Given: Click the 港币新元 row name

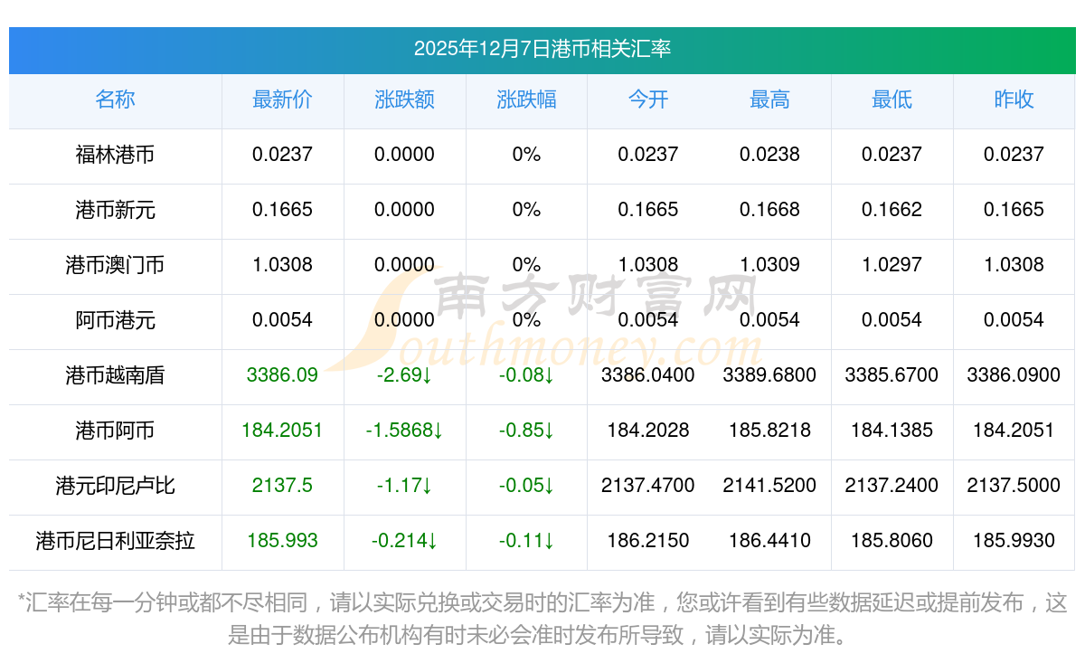Looking at the screenshot, I should coord(115,210).
